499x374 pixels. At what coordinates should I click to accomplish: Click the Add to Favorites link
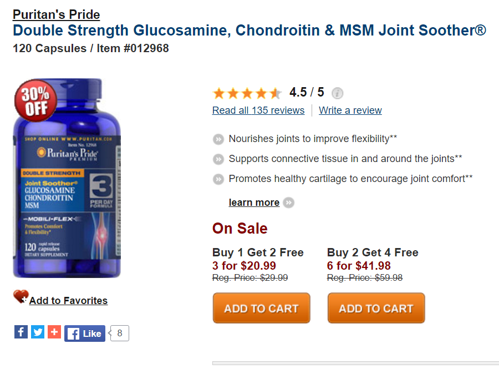click(68, 301)
